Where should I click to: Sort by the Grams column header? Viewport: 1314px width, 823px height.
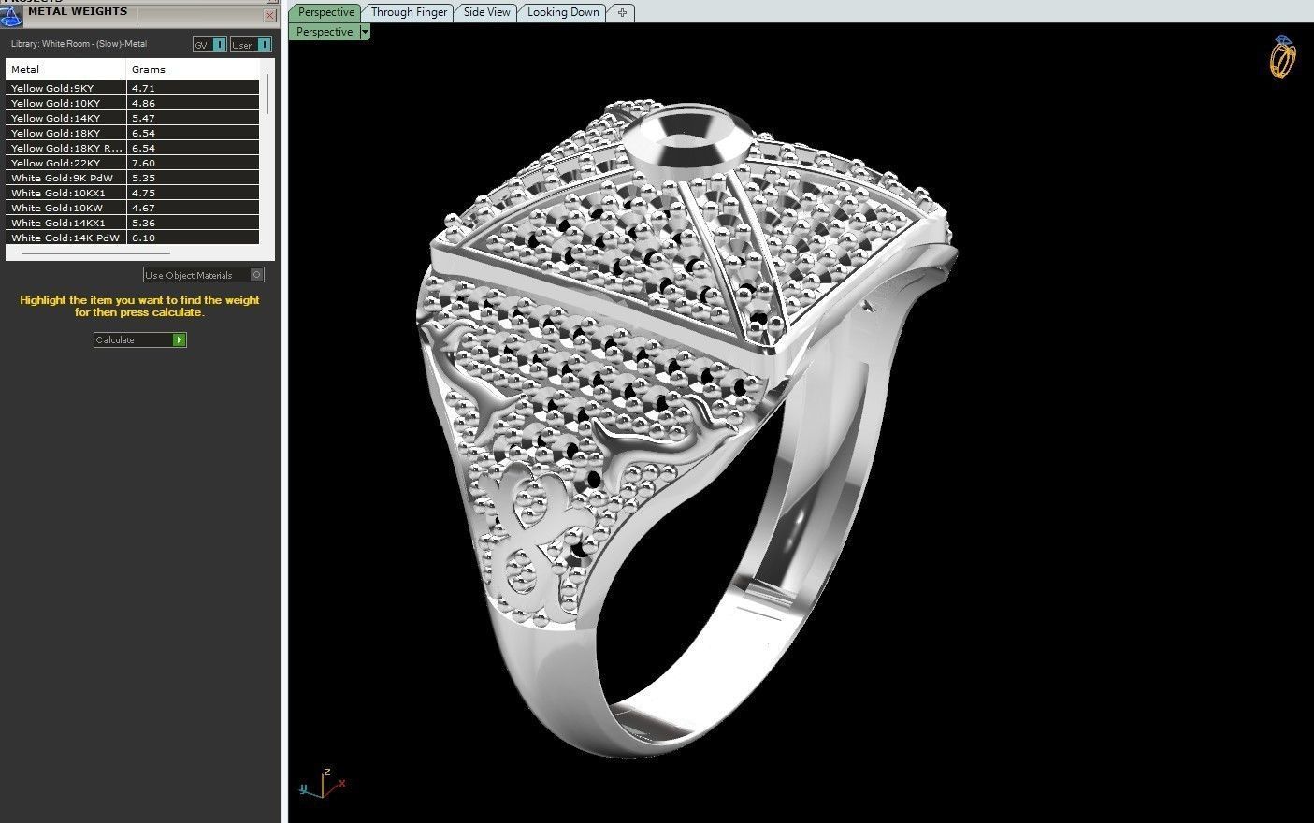tap(195, 69)
